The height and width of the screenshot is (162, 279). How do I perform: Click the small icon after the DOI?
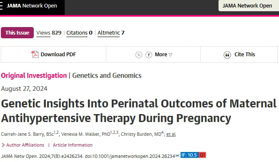click(177, 156)
